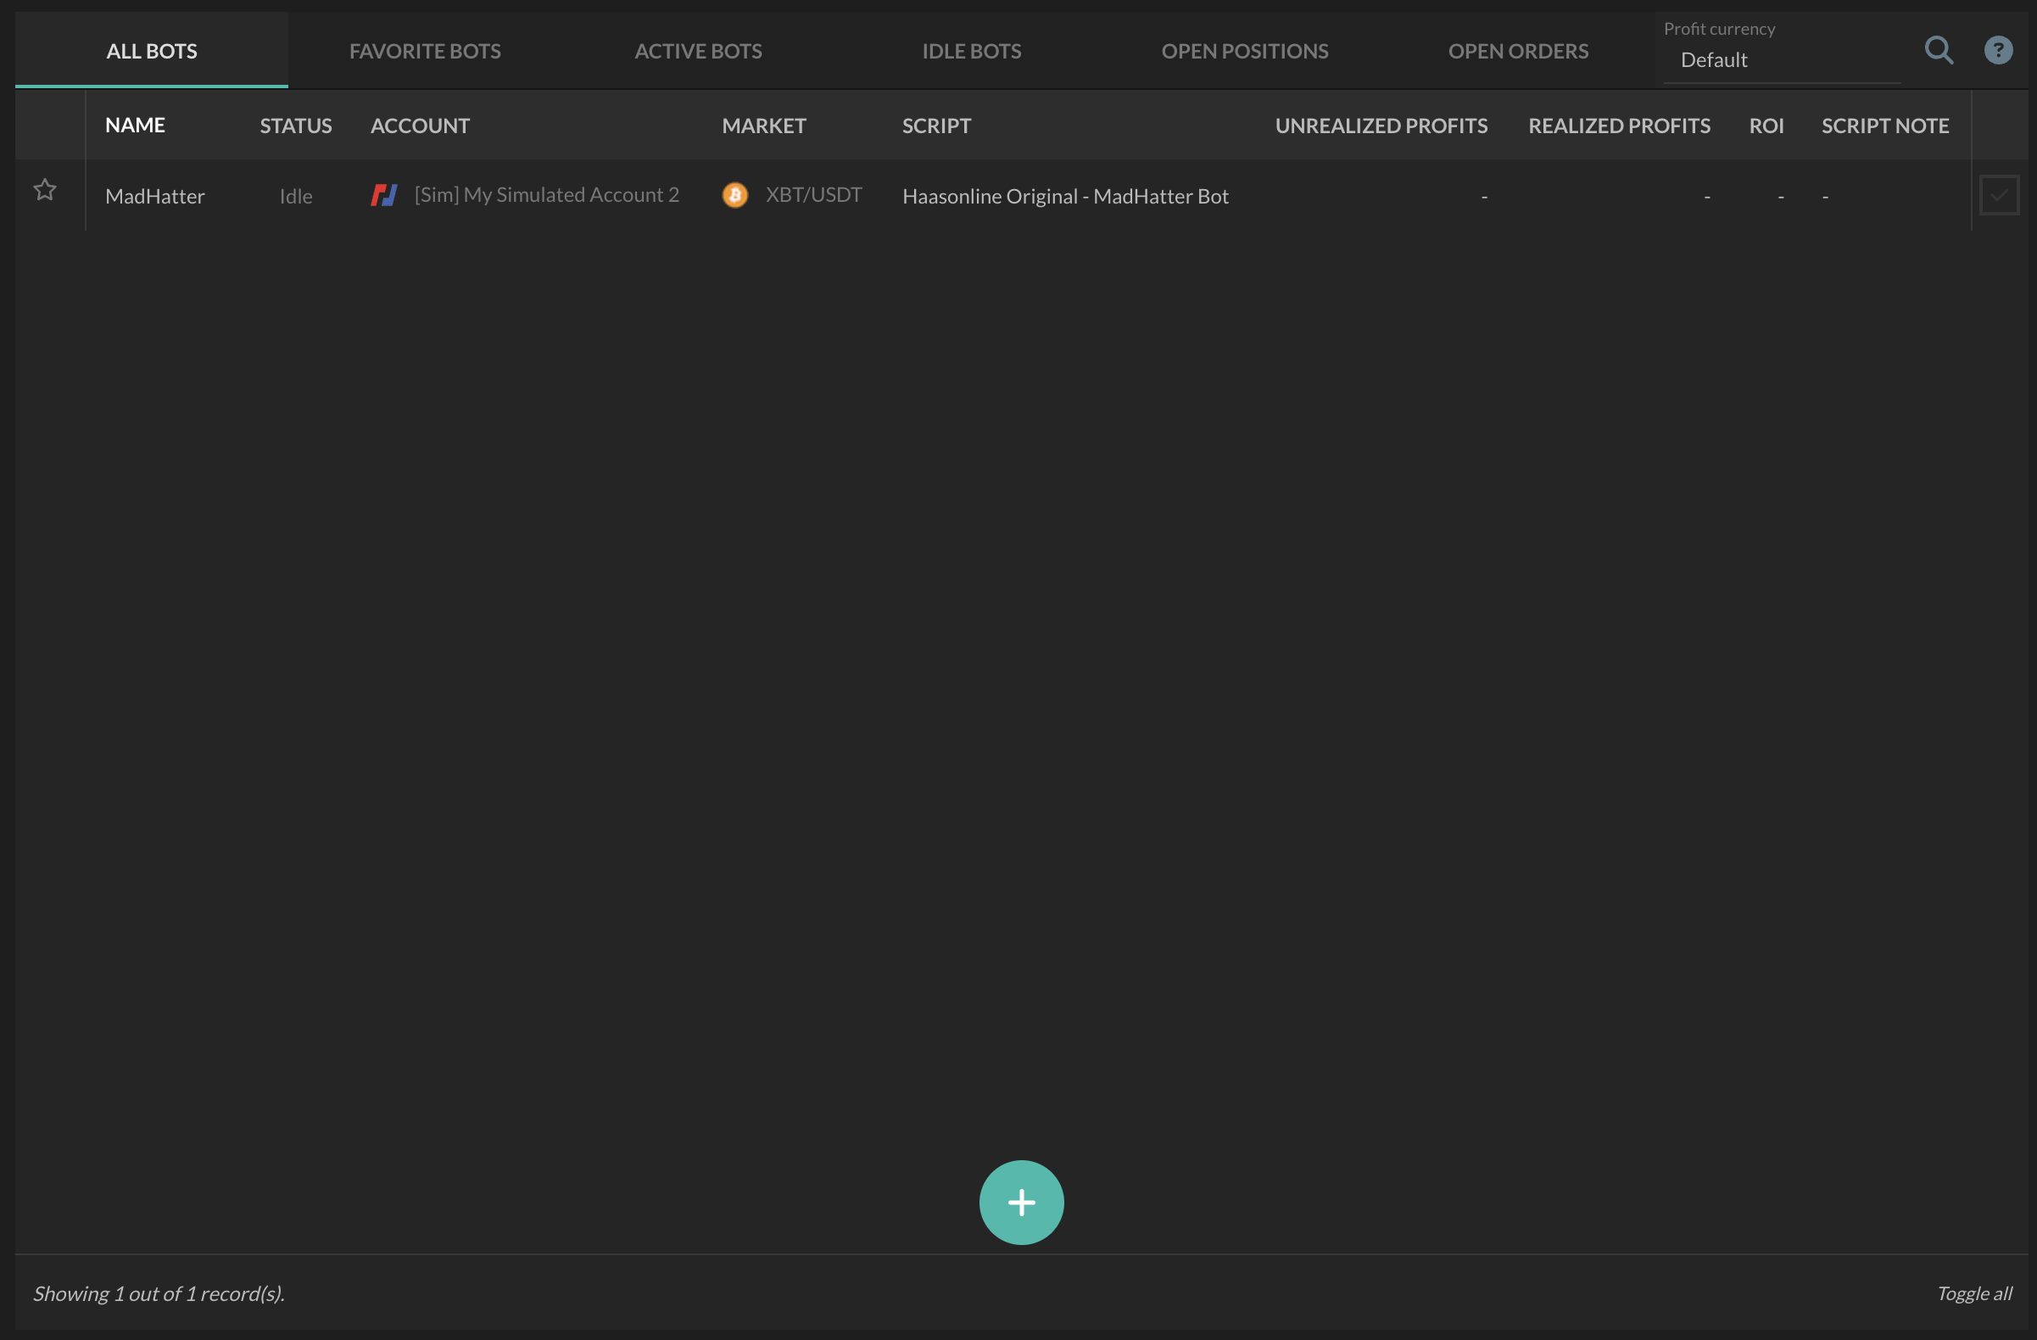Click the simulated exchange logo icon
The height and width of the screenshot is (1340, 2037).
383,194
